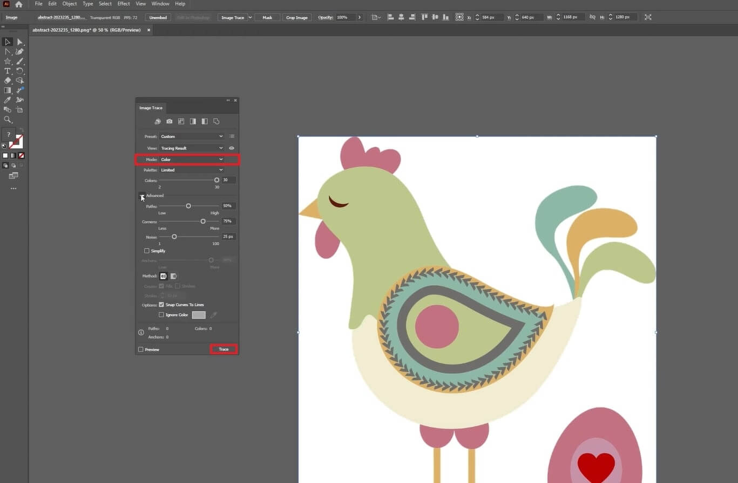Select overlapping paths Method option
This screenshot has height=483, width=738.
pyautogui.click(x=173, y=276)
